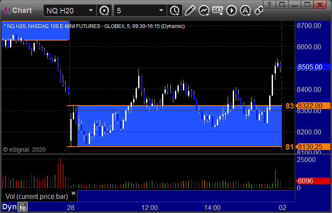Image resolution: width=332 pixels, height=213 pixels.
Task: Select the drawing tools pencil icon
Action: point(190,10)
